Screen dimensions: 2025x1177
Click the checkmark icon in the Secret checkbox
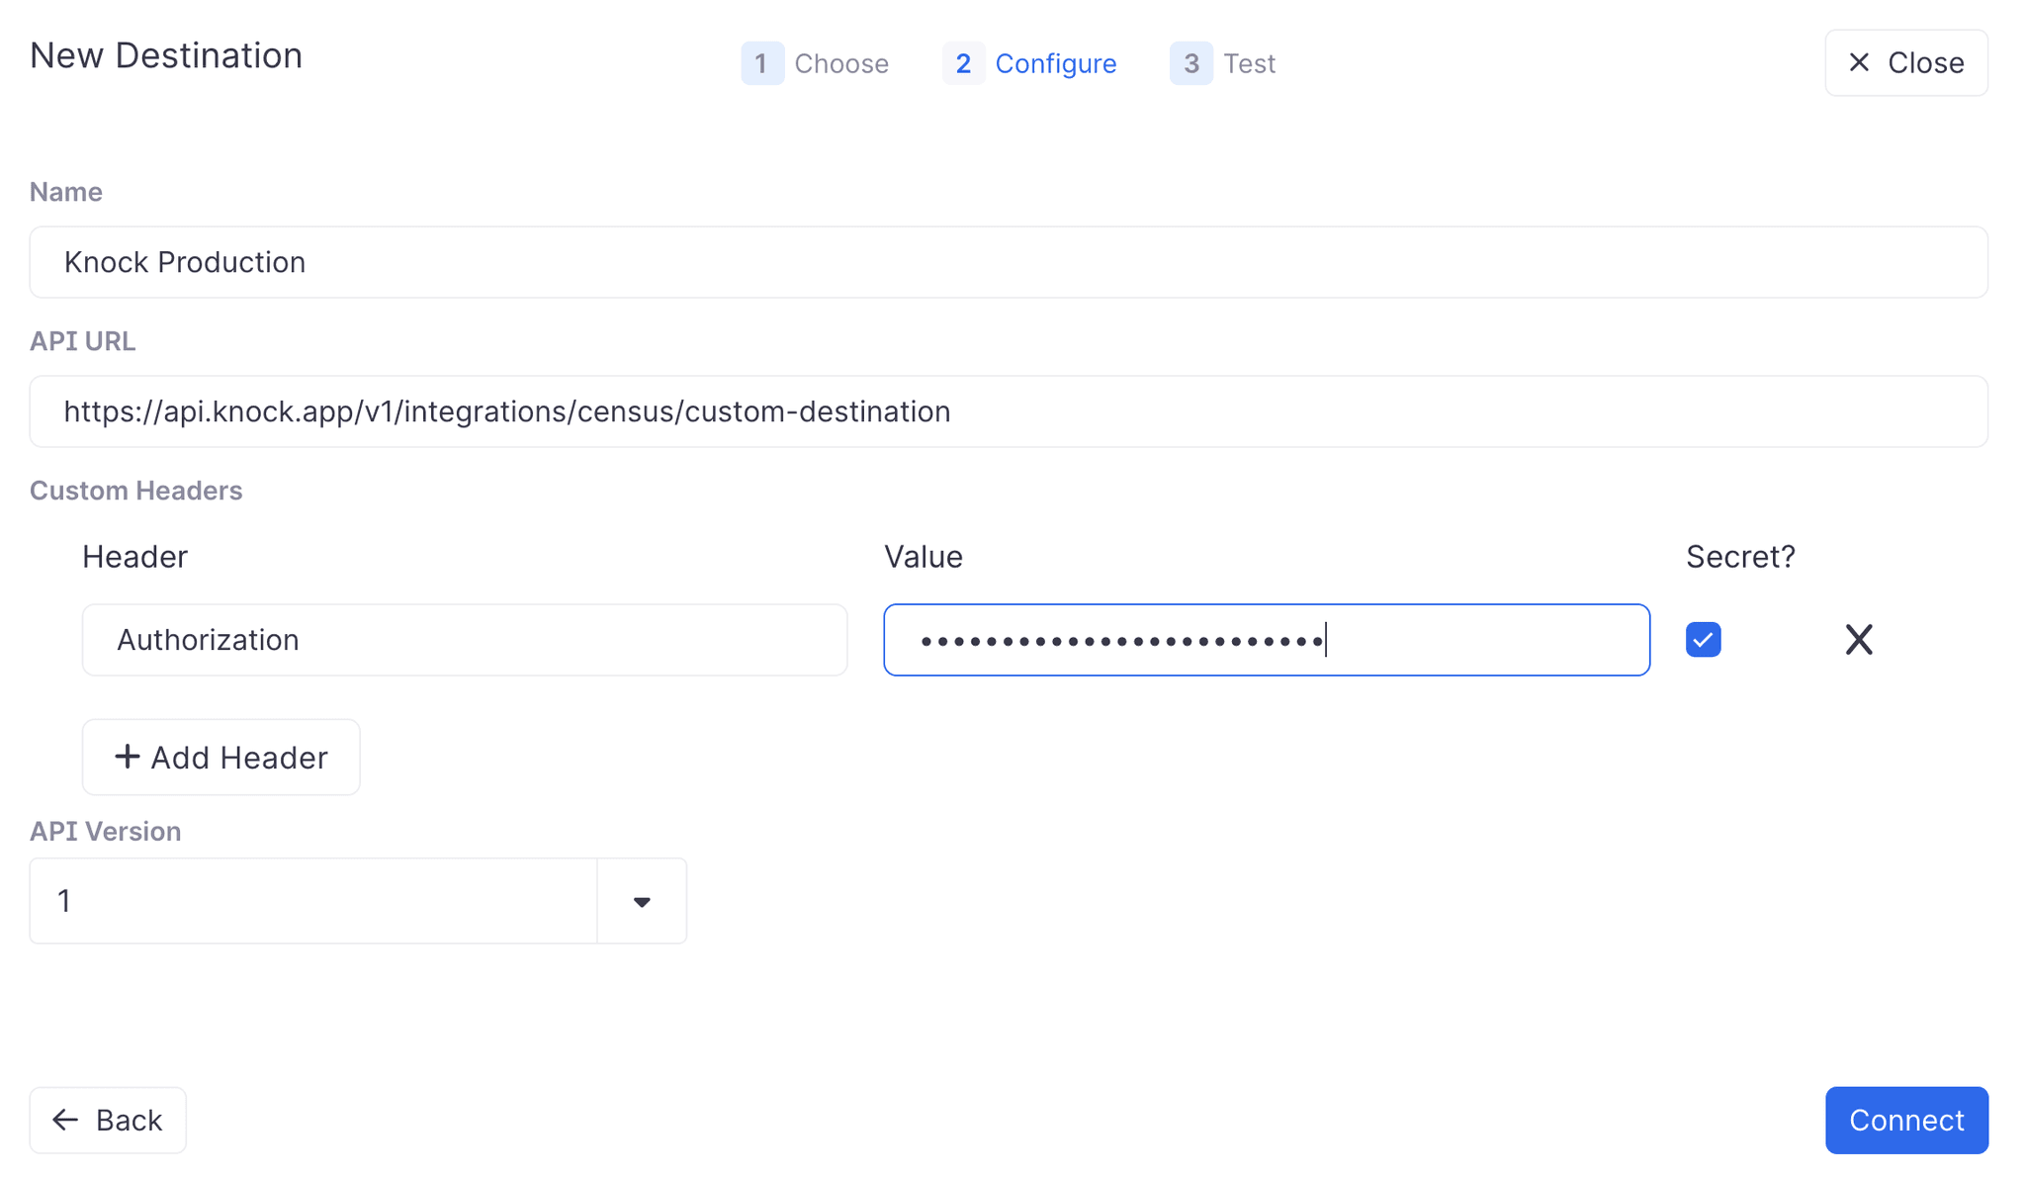click(1703, 640)
